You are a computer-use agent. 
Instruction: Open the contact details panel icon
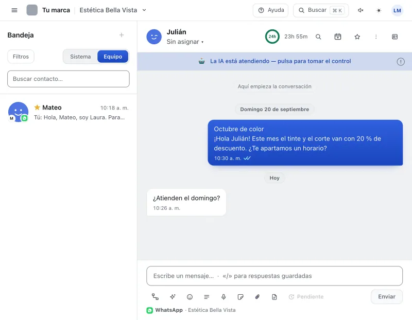tap(394, 37)
